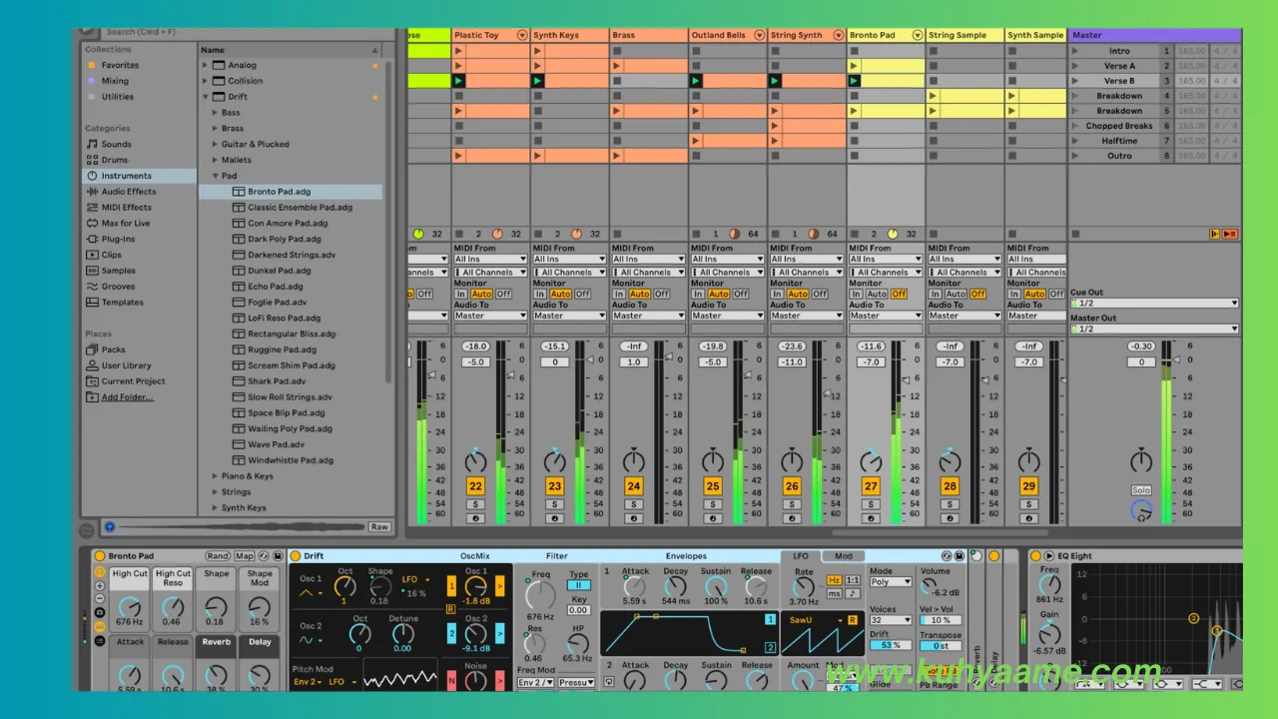Click the Sounds category icon in browser
This screenshot has height=719, width=1278.
click(92, 144)
